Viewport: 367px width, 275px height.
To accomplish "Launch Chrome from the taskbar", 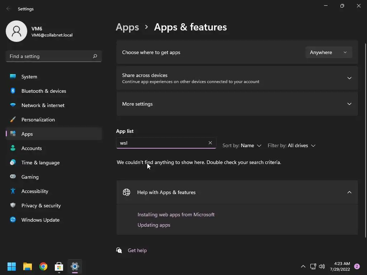I will 43,266.
